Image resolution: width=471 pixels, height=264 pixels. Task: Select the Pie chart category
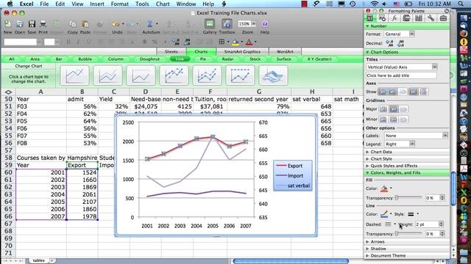click(203, 59)
